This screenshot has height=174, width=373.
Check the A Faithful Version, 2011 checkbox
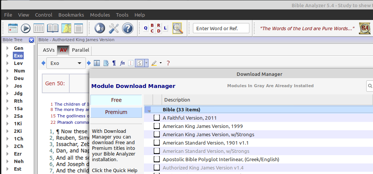point(156,118)
